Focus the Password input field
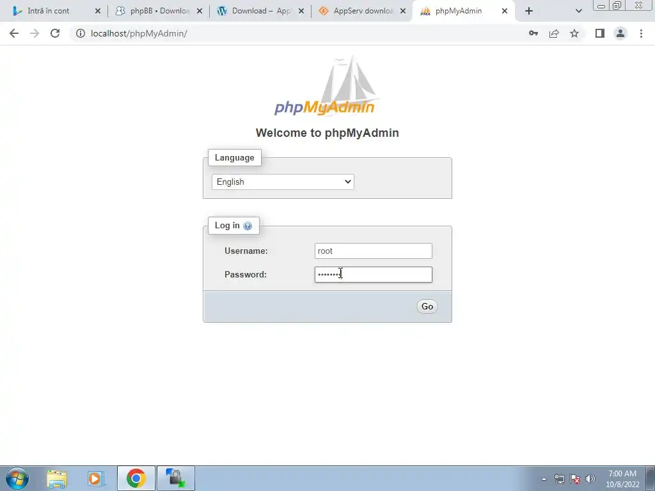655x491 pixels. (373, 275)
